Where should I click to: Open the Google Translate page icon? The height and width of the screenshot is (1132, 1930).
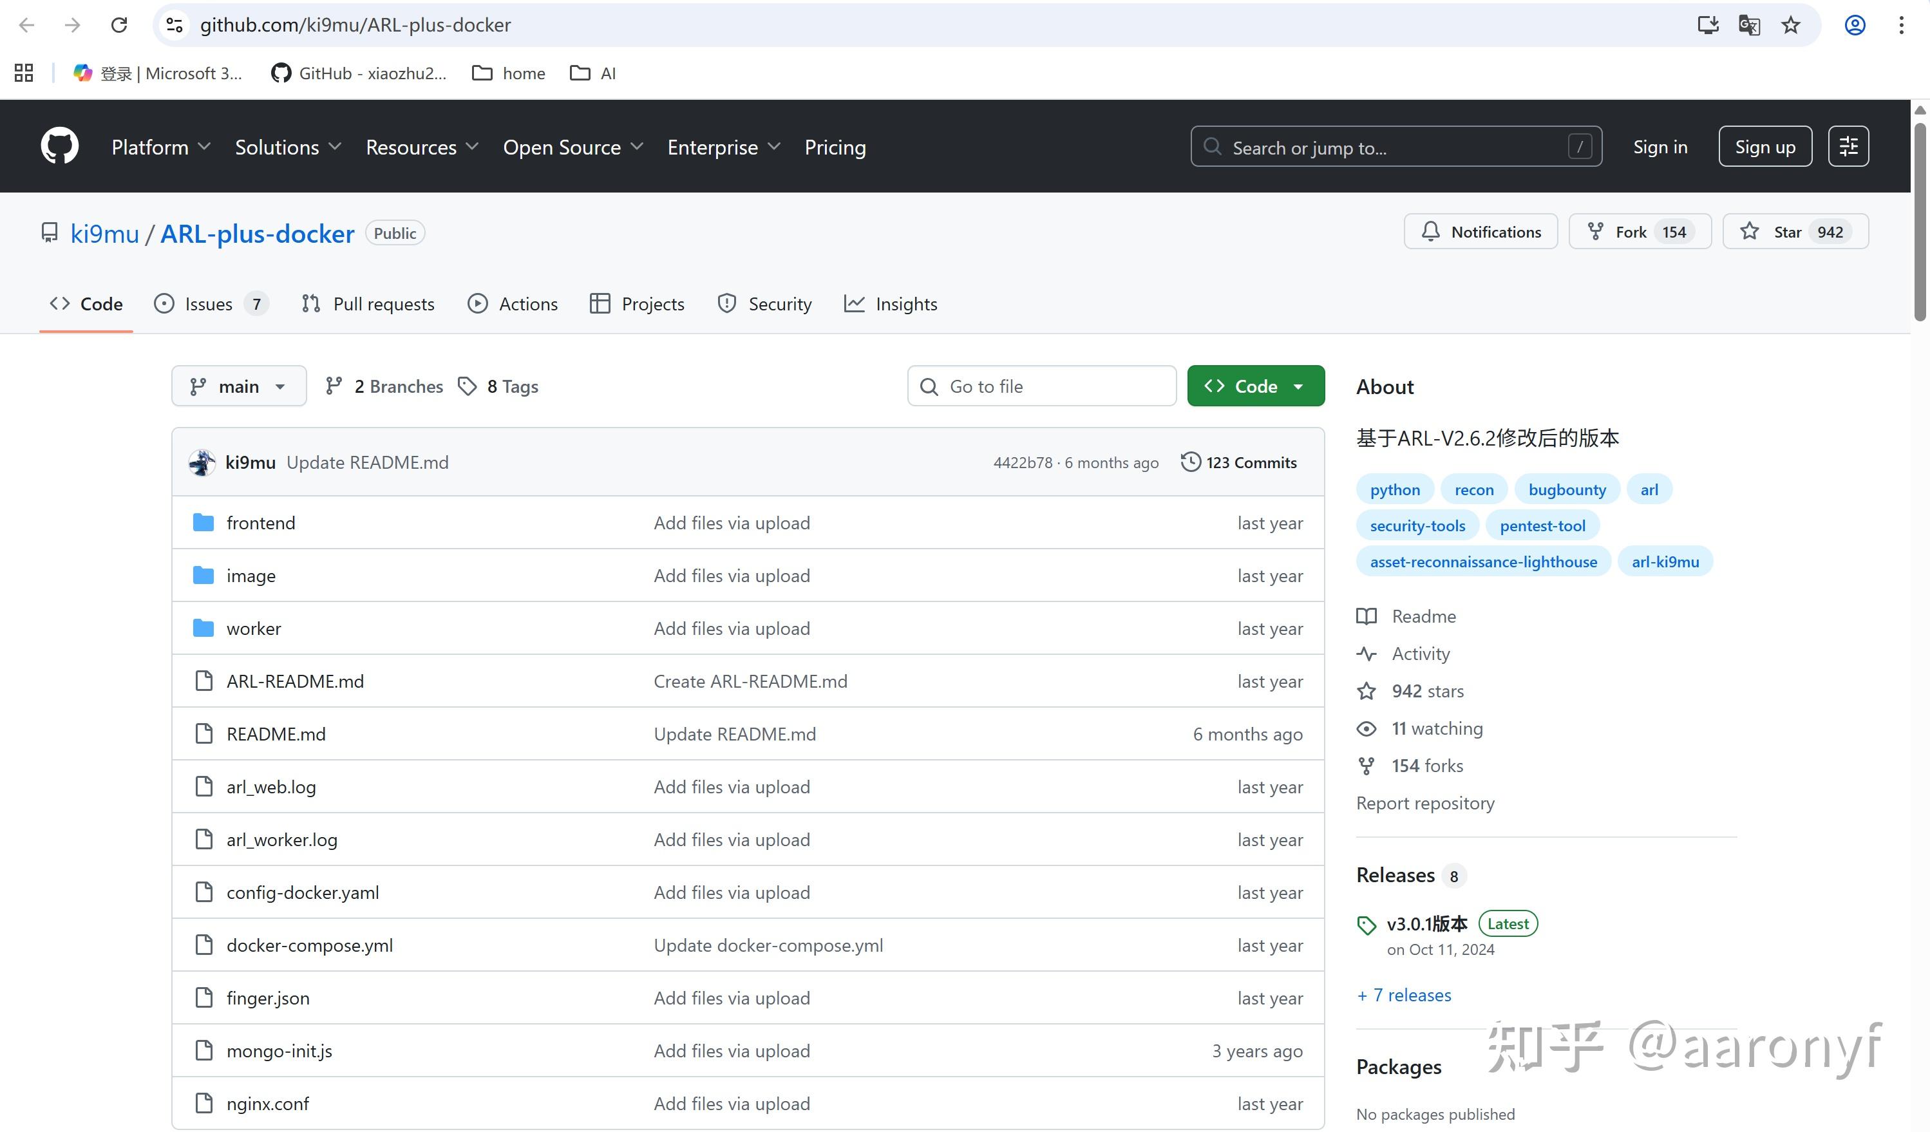coord(1749,25)
